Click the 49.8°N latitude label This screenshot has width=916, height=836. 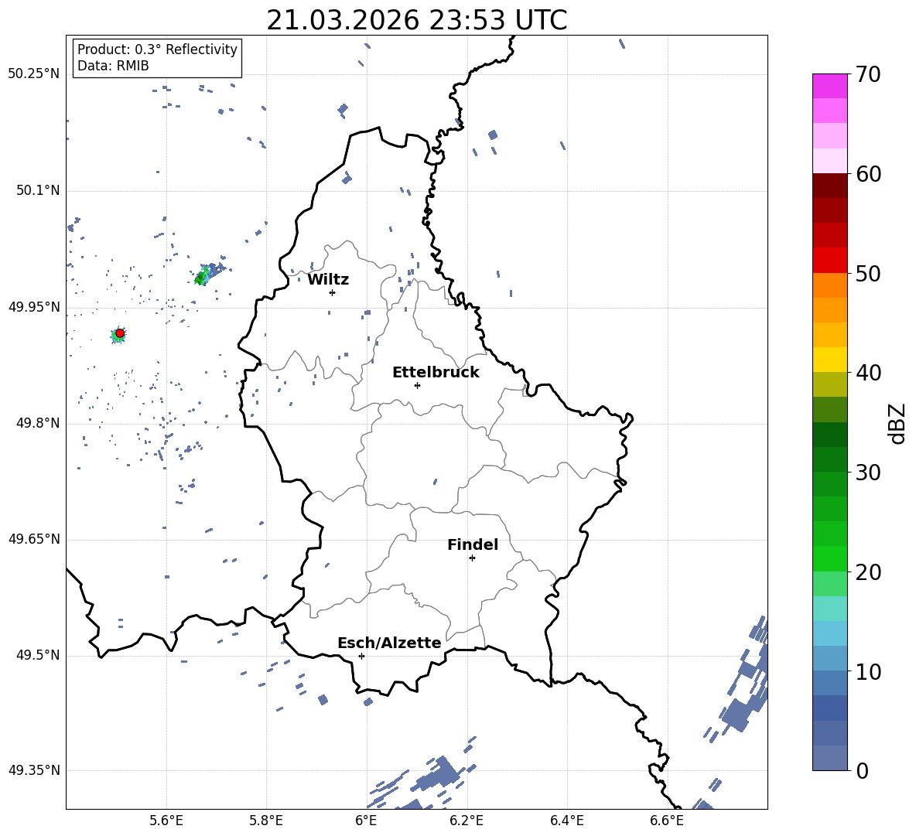coord(38,423)
